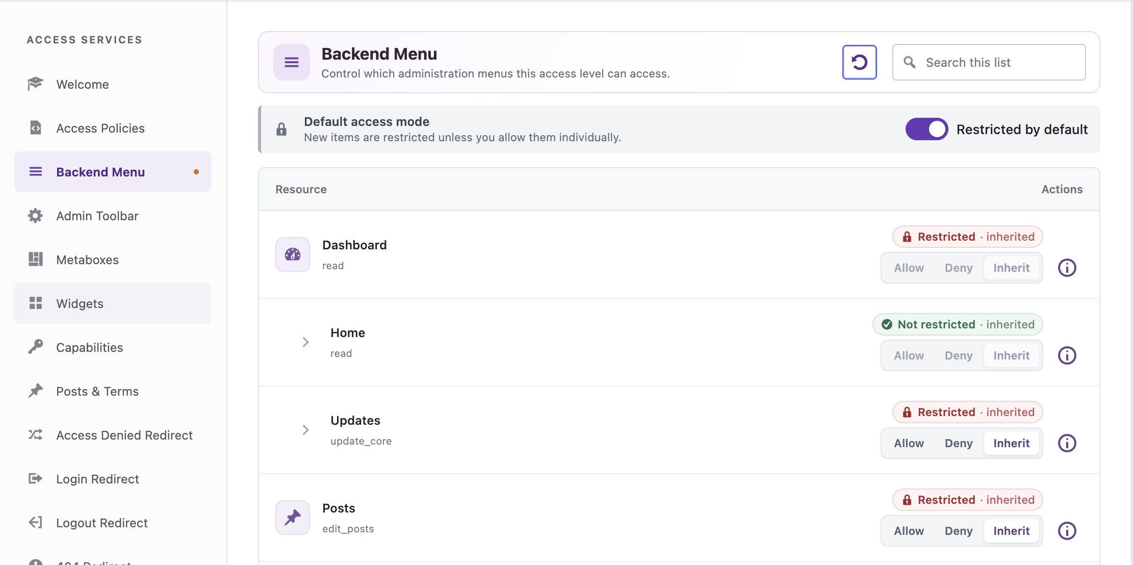Expand the Updates submenu chevron
The width and height of the screenshot is (1133, 565).
coord(305,430)
